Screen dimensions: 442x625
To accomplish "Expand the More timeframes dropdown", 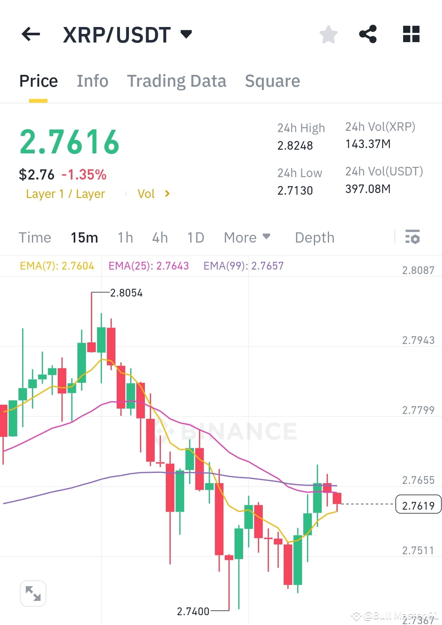I will [247, 237].
